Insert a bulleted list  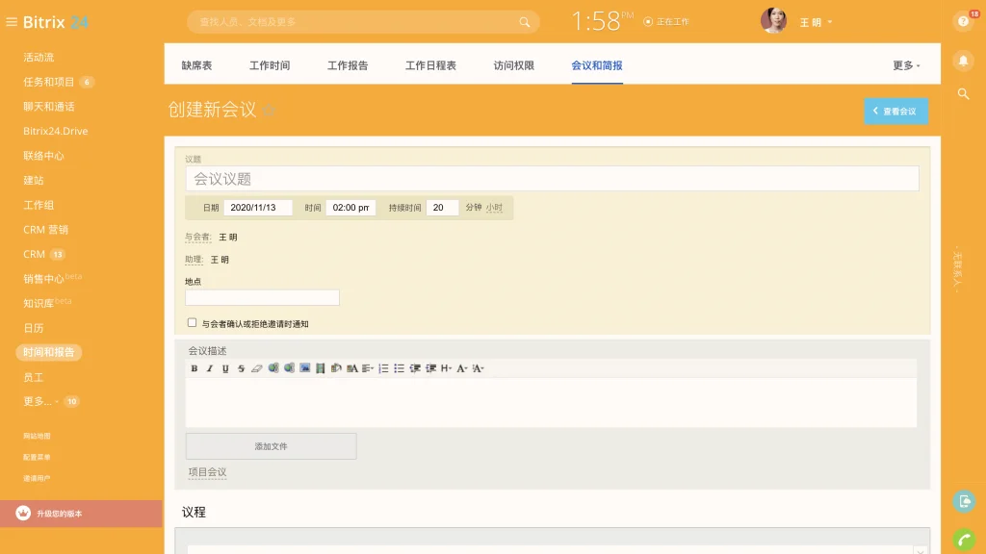400,368
